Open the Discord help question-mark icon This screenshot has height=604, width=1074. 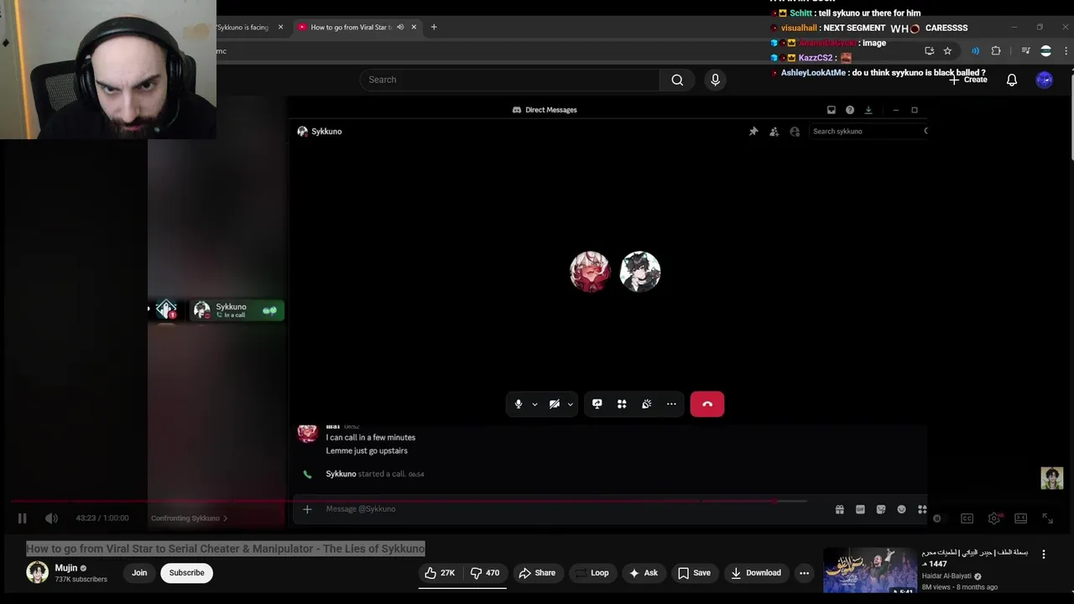click(850, 110)
